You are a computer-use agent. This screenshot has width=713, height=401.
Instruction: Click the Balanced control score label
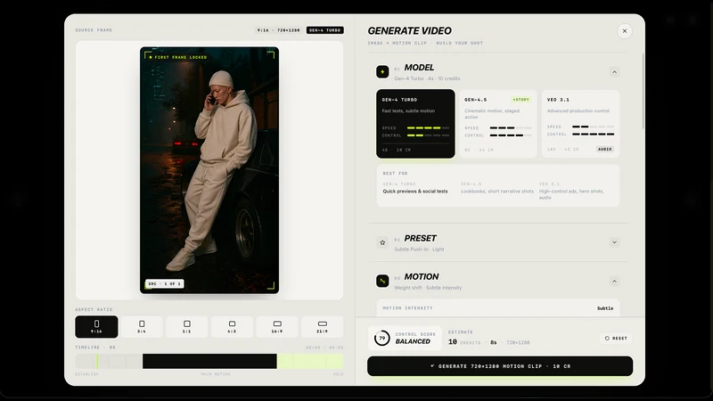(x=413, y=341)
